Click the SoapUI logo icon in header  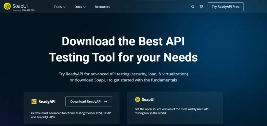pyautogui.click(x=7, y=6)
